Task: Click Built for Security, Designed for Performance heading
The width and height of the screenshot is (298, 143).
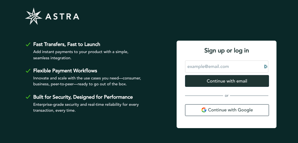Action: (83, 97)
